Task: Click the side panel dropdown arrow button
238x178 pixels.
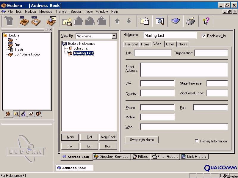Action: tap(46, 29)
